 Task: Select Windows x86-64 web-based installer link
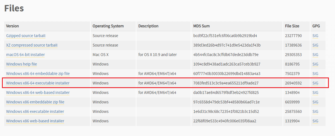(38, 93)
